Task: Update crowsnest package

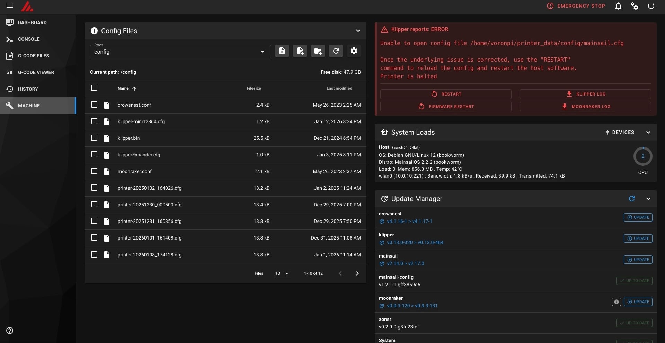Action: (x=638, y=217)
